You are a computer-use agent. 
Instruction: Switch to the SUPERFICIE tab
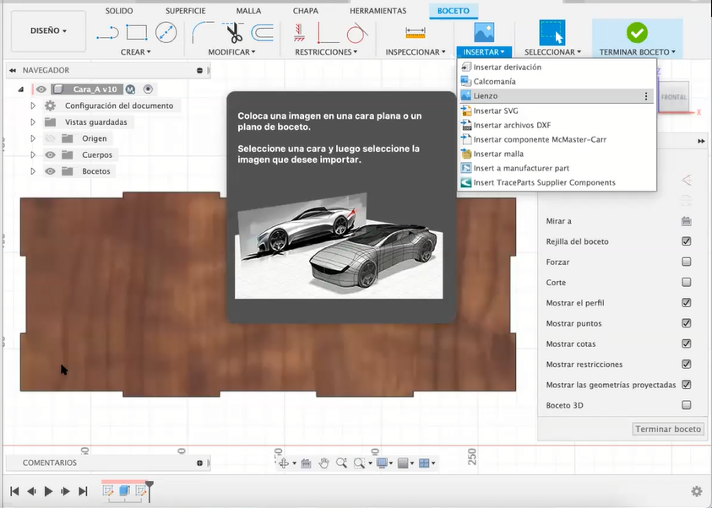pos(183,11)
